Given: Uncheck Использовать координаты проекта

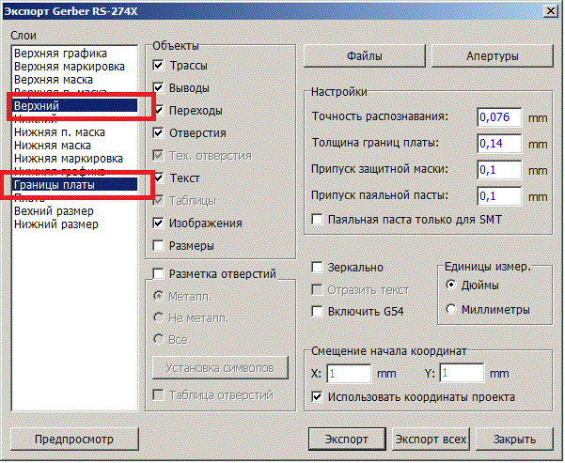Looking at the screenshot, I should point(317,396).
